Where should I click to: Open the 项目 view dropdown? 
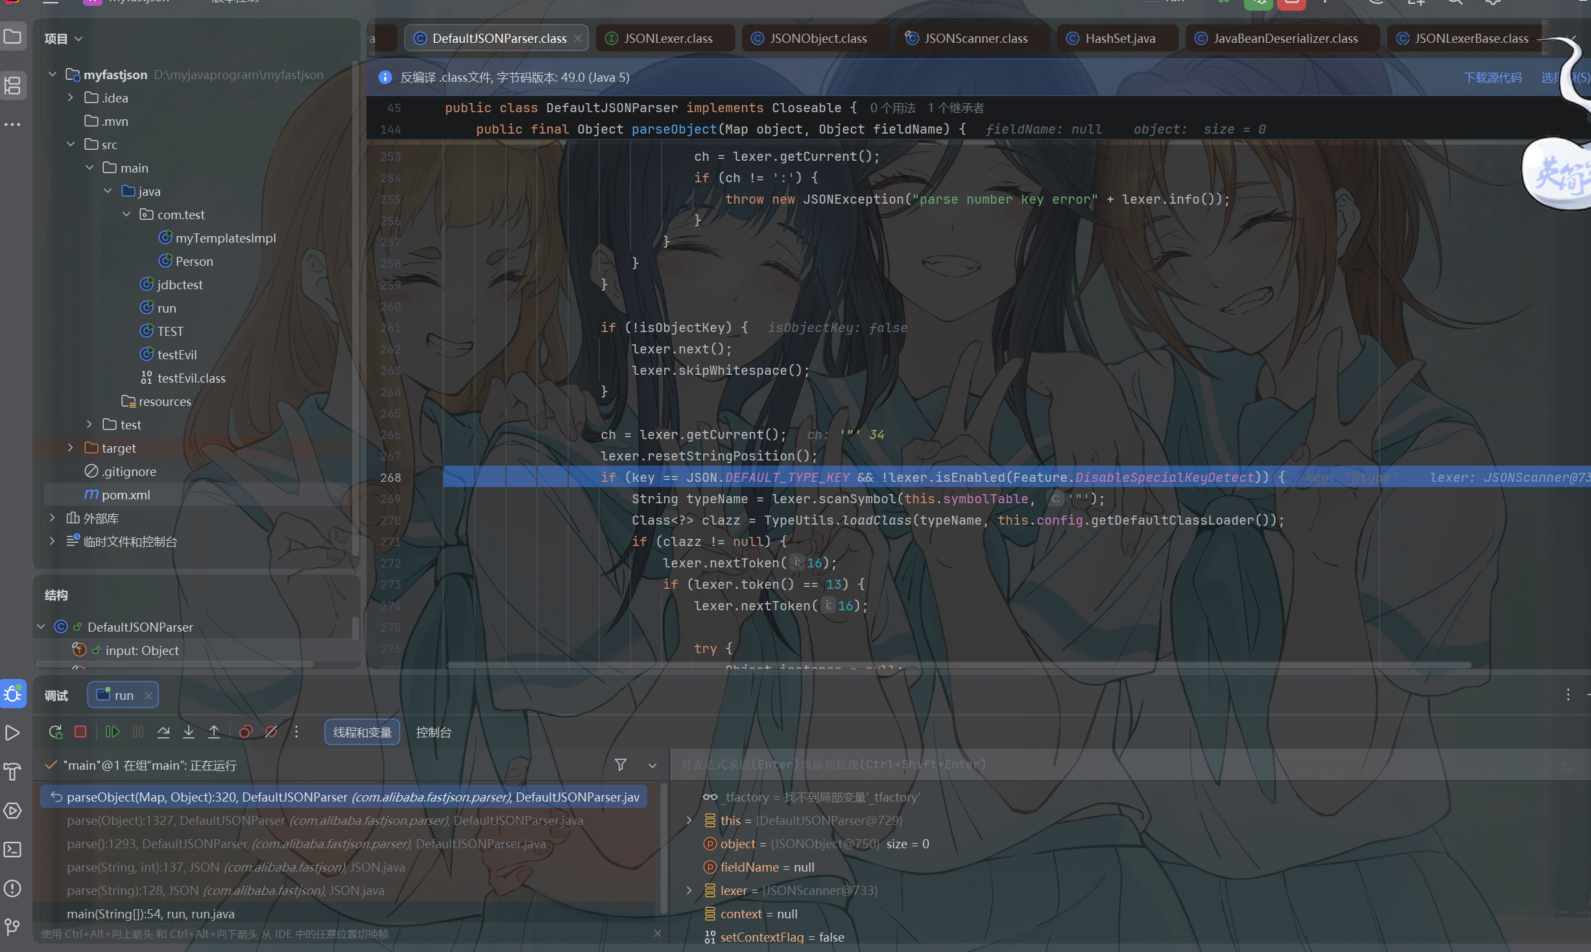(64, 39)
